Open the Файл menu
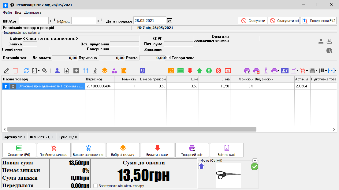 (7, 12)
